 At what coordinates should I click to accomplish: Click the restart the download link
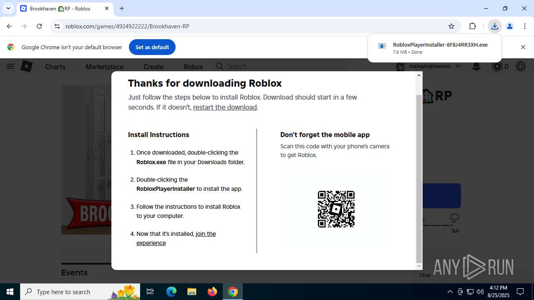[225, 107]
